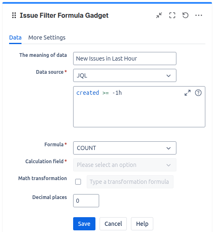Viewport: 214px width, 232px height.
Task: Expand the JQL editor with arrows icon
Action: [188, 93]
